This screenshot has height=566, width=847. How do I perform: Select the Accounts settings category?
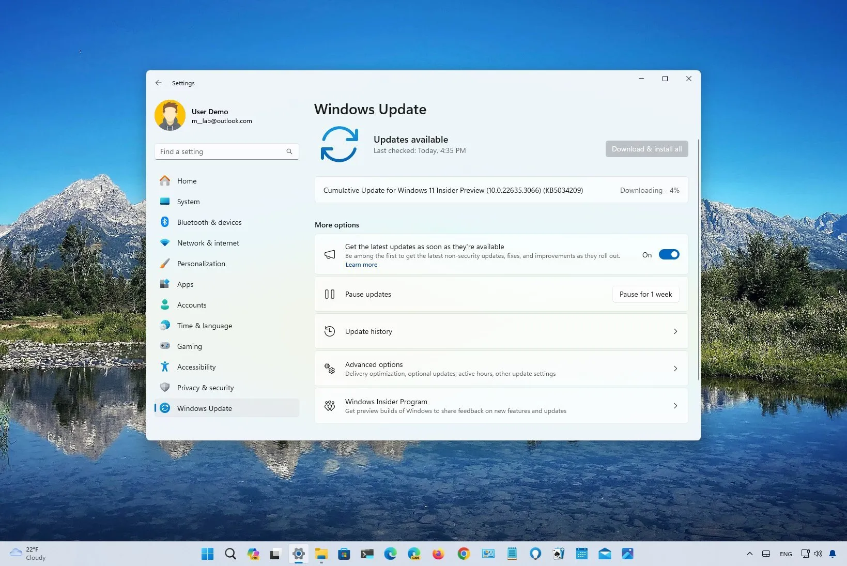click(191, 305)
